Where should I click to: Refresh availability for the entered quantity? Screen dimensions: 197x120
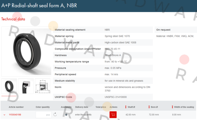click(55, 115)
